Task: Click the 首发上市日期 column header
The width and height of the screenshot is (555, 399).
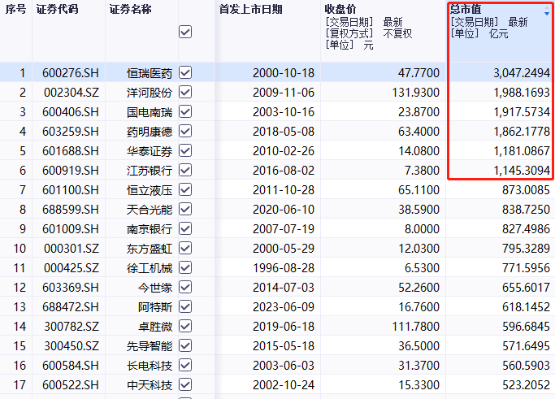Action: (x=250, y=9)
